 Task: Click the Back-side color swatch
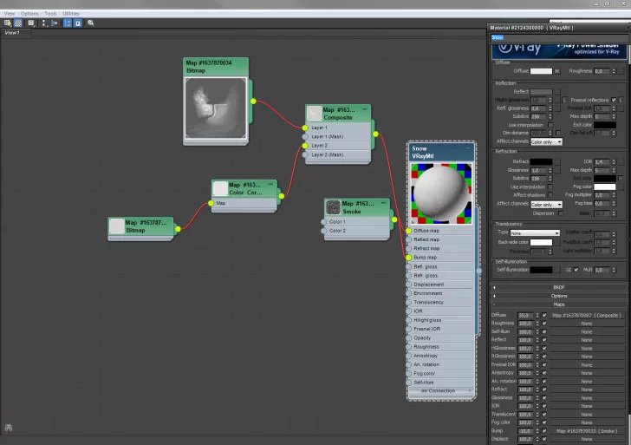(541, 242)
